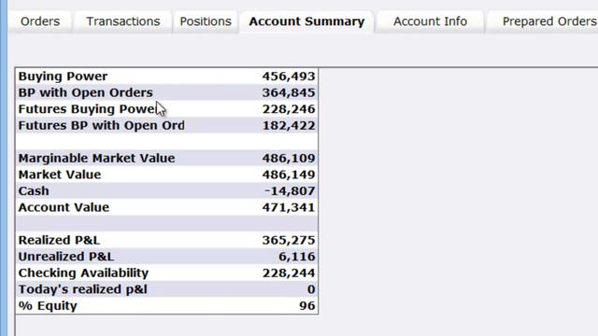Click the Account Summary tab
The image size is (598, 336).
(306, 21)
